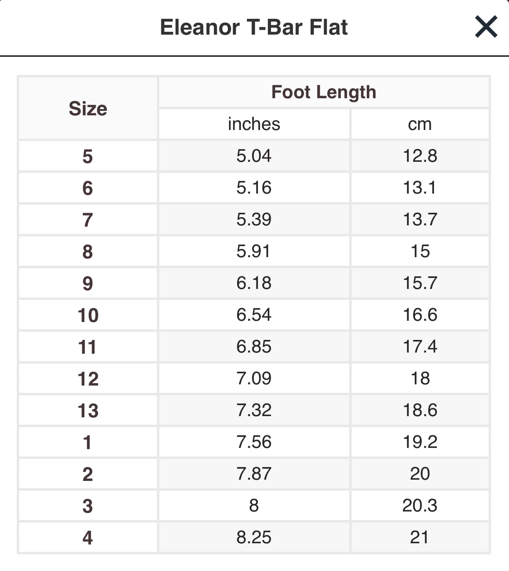509x571 pixels.
Task: Click the 20.3 cm value
Action: pos(420,506)
